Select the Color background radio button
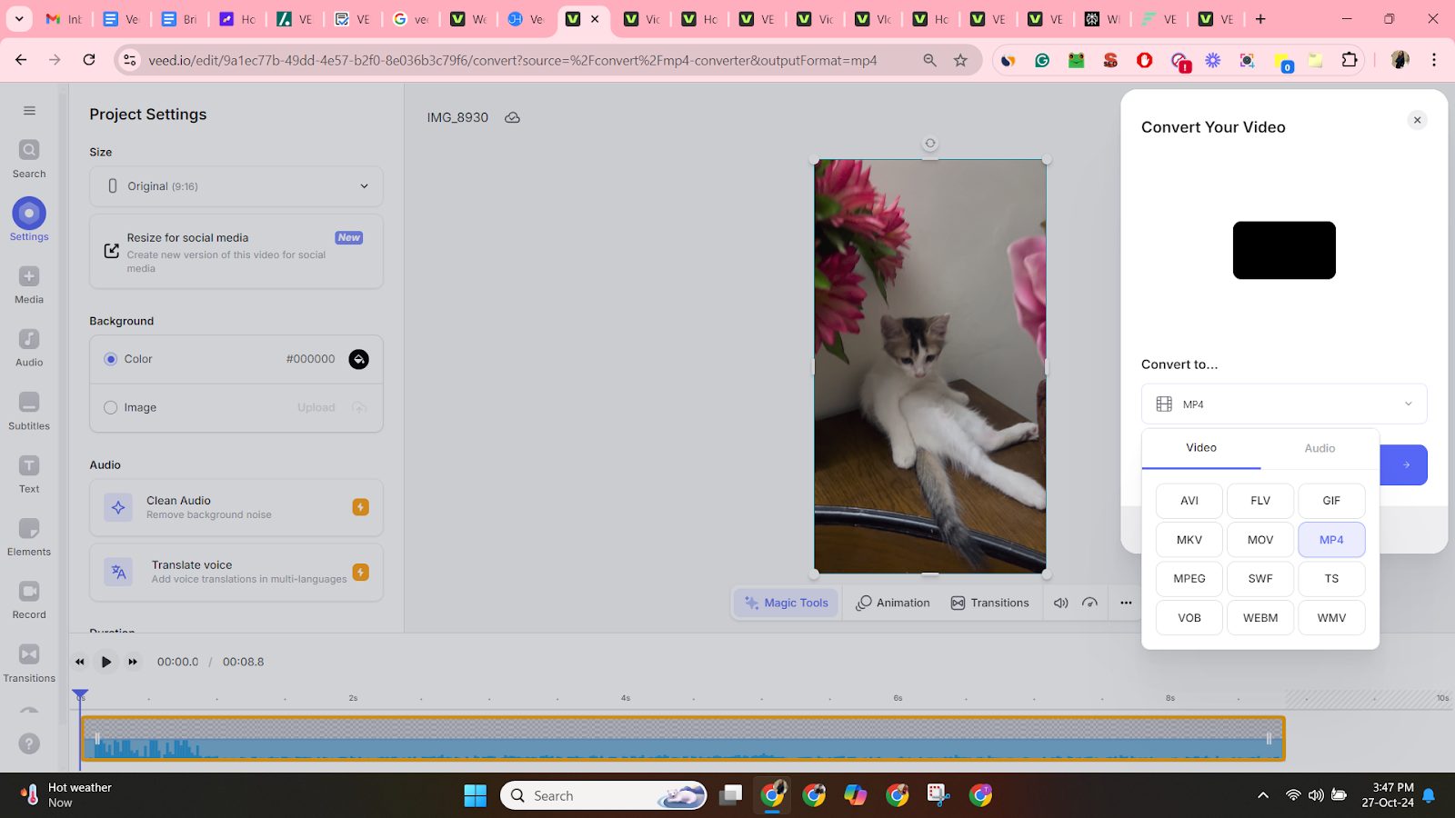Screen dimensions: 1455x818 [x=110, y=358]
